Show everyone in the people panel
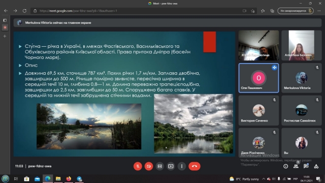Viewport: 325px width, 183px height. pyautogui.click(x=296, y=166)
